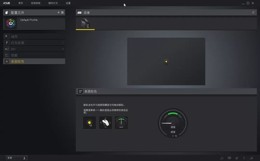The image size is (260, 161).
Task: Open the profile list options menu
Action: coord(62,13)
